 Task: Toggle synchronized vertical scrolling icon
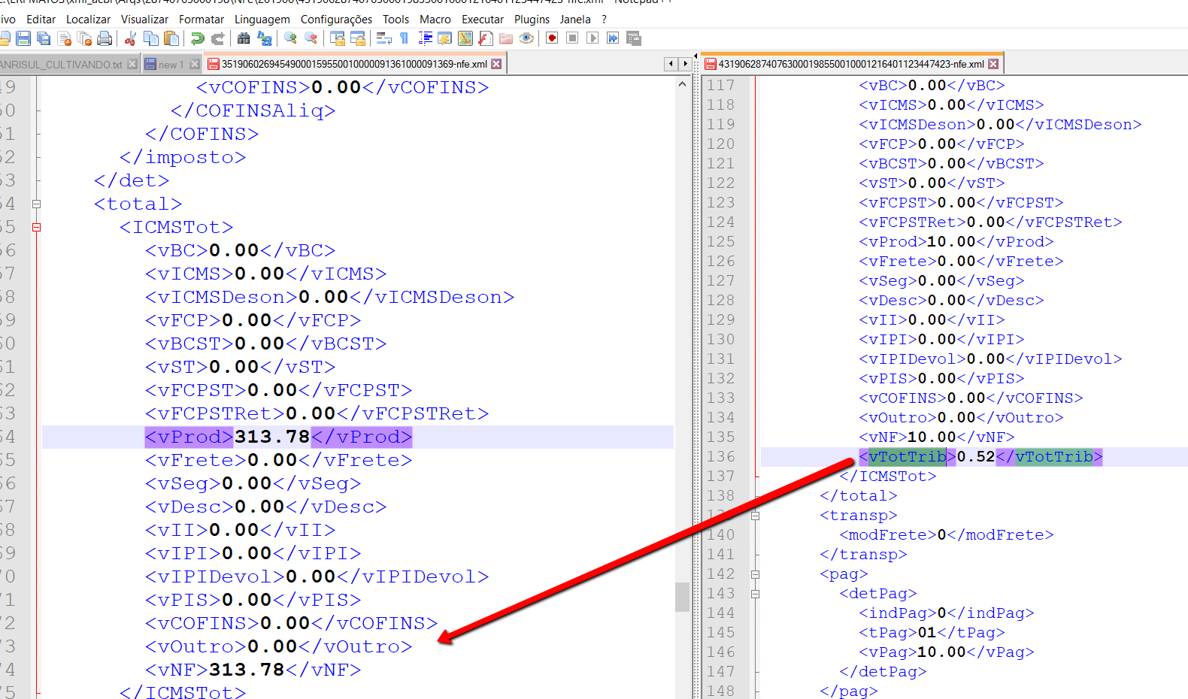(337, 38)
